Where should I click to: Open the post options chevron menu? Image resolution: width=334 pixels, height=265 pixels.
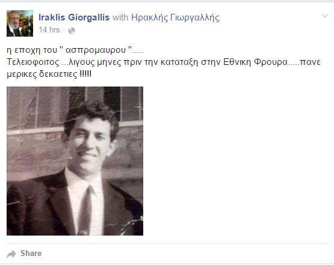pos(324,16)
